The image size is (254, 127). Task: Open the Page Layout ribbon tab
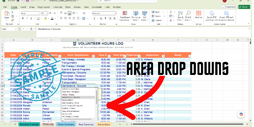pyautogui.click(x=44, y=7)
